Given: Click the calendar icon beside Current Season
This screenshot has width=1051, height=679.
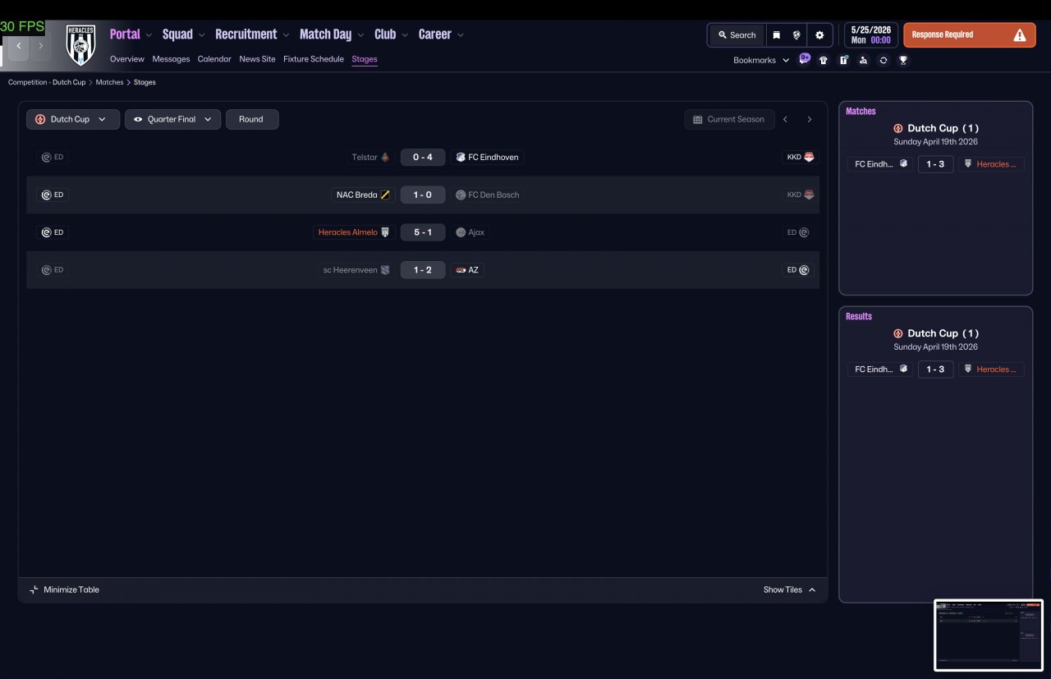Looking at the screenshot, I should coord(698,119).
